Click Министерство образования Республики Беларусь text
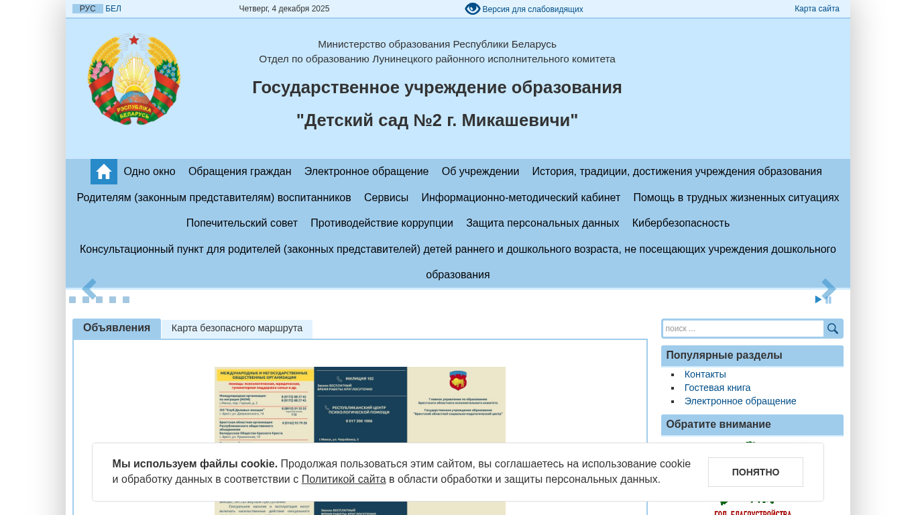916x515 pixels. [x=437, y=44]
